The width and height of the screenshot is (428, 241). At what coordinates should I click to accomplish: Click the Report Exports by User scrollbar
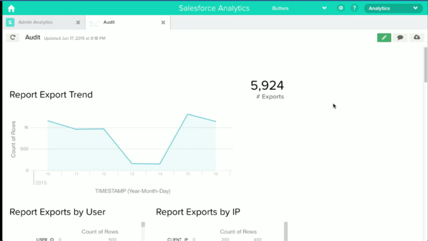pos(143,224)
